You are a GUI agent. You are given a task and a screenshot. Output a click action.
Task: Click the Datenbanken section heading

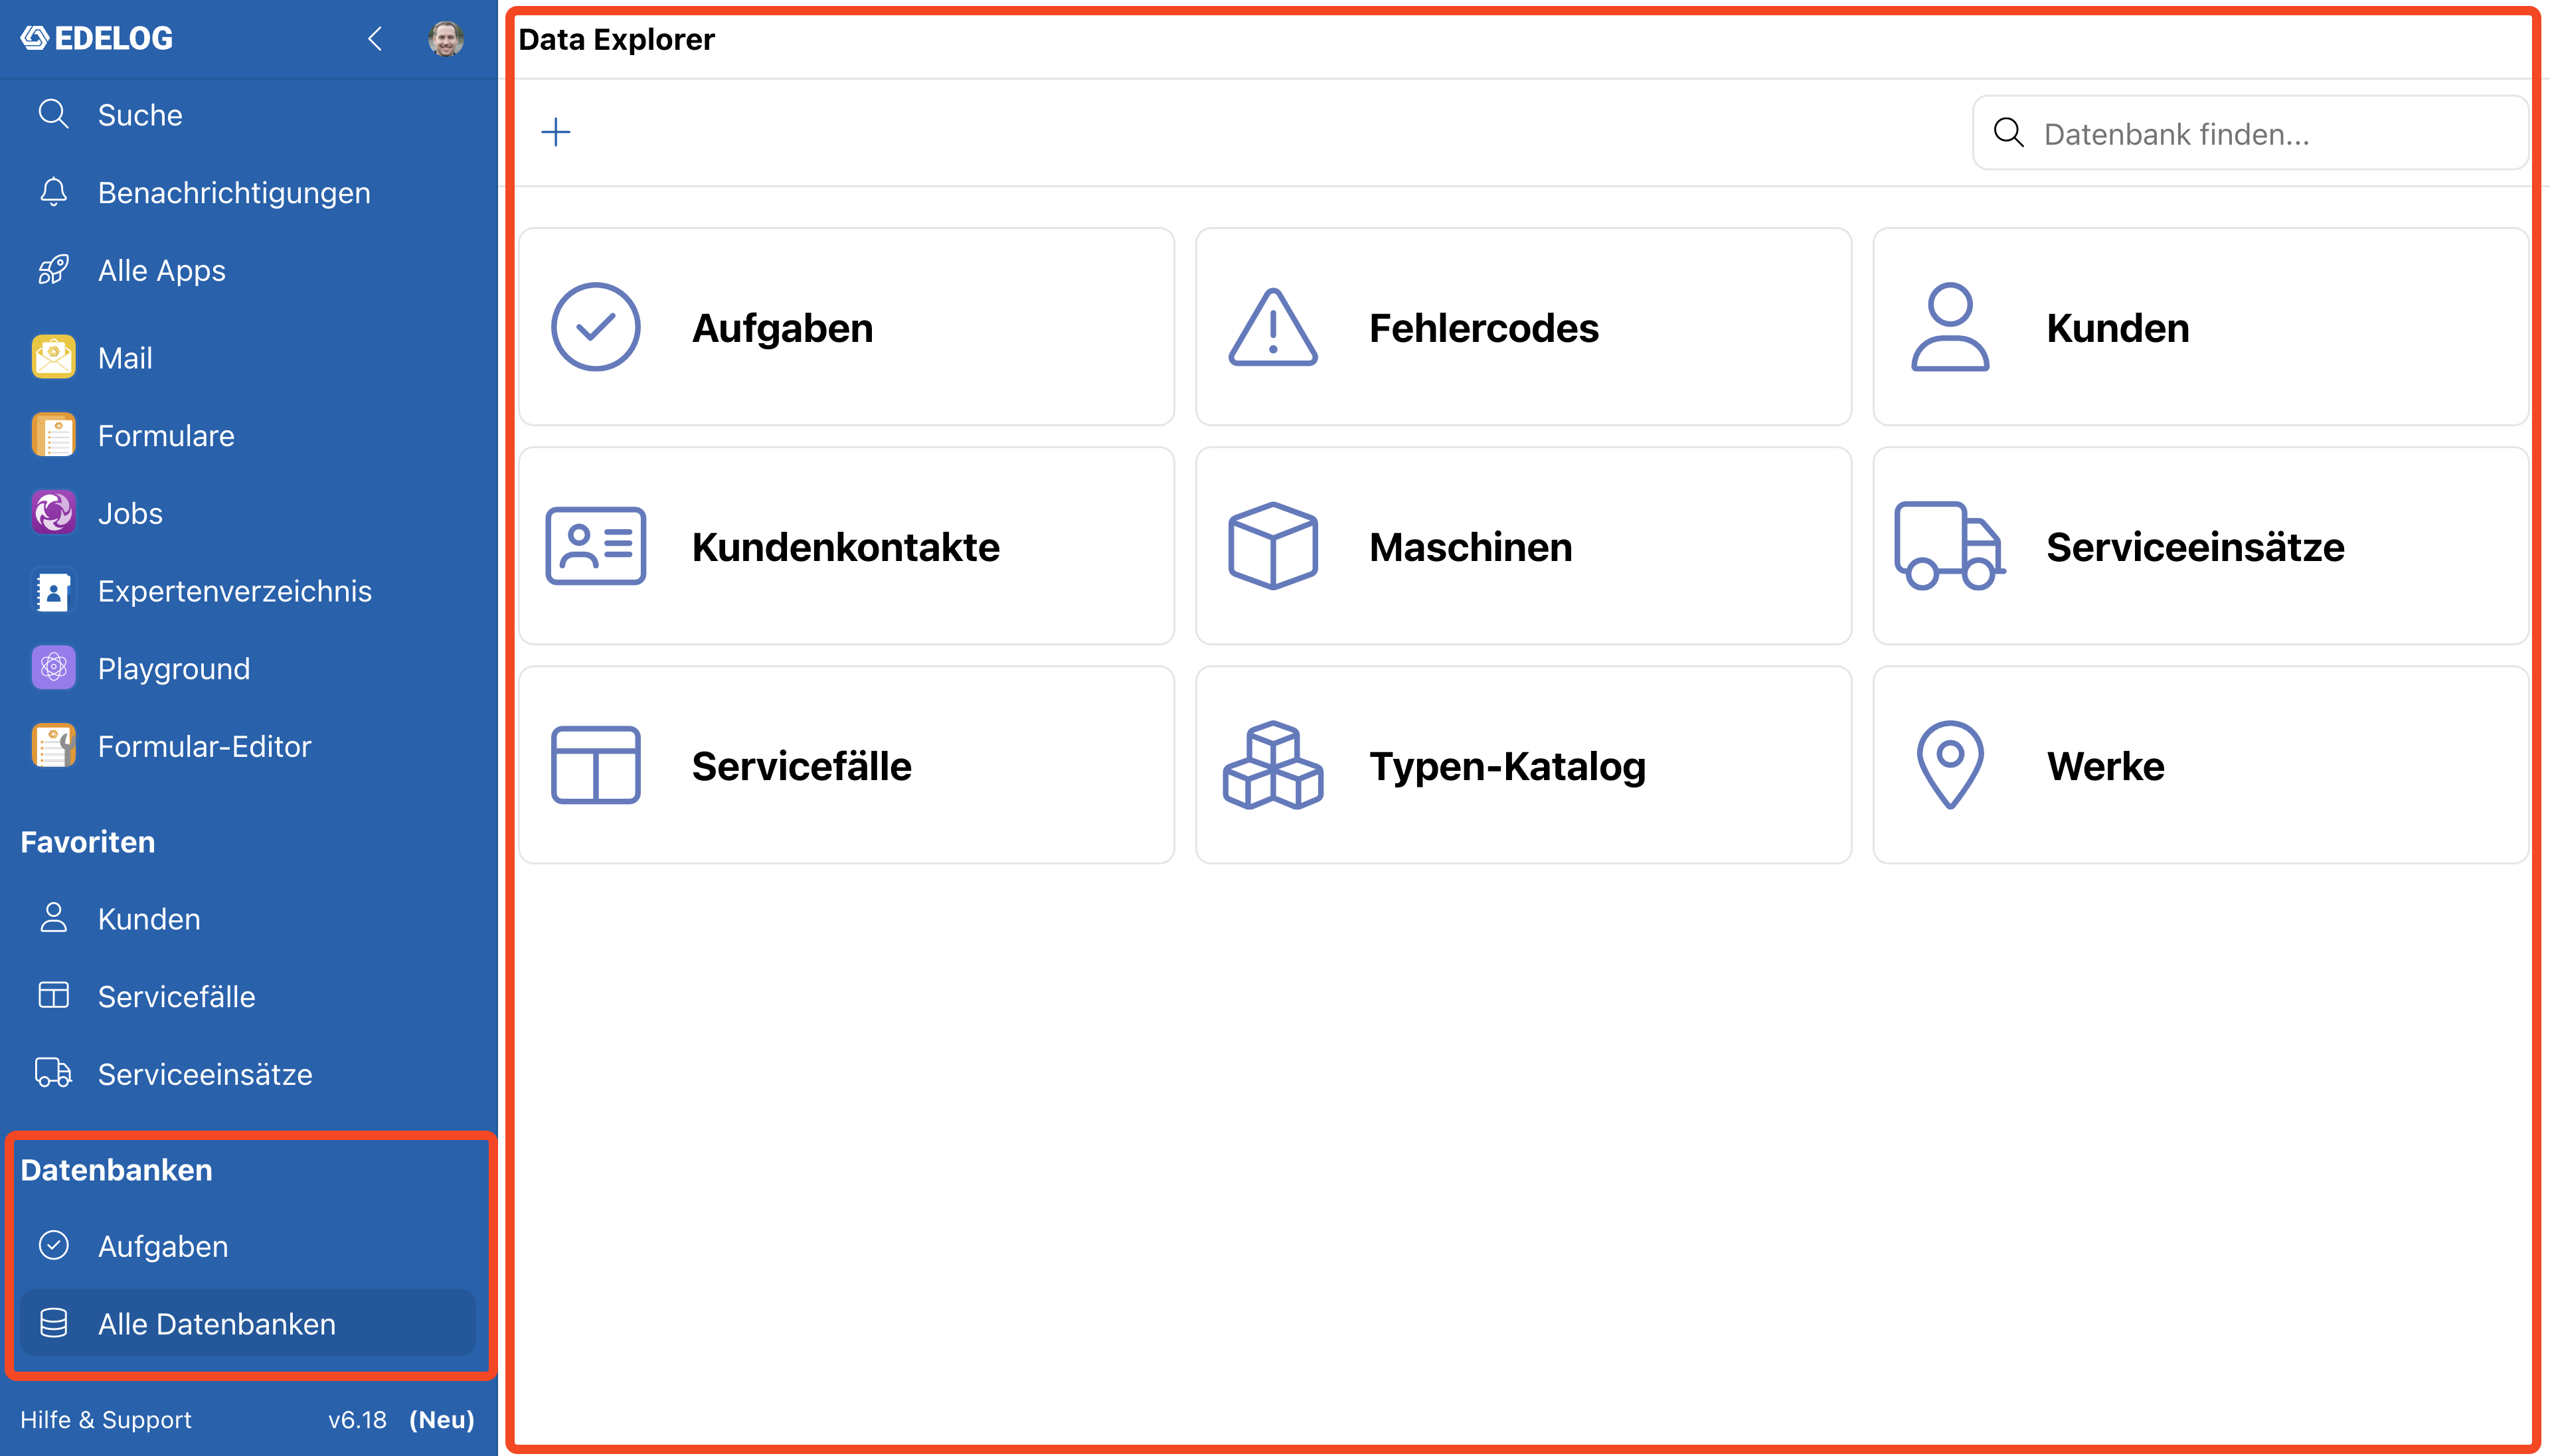116,1169
